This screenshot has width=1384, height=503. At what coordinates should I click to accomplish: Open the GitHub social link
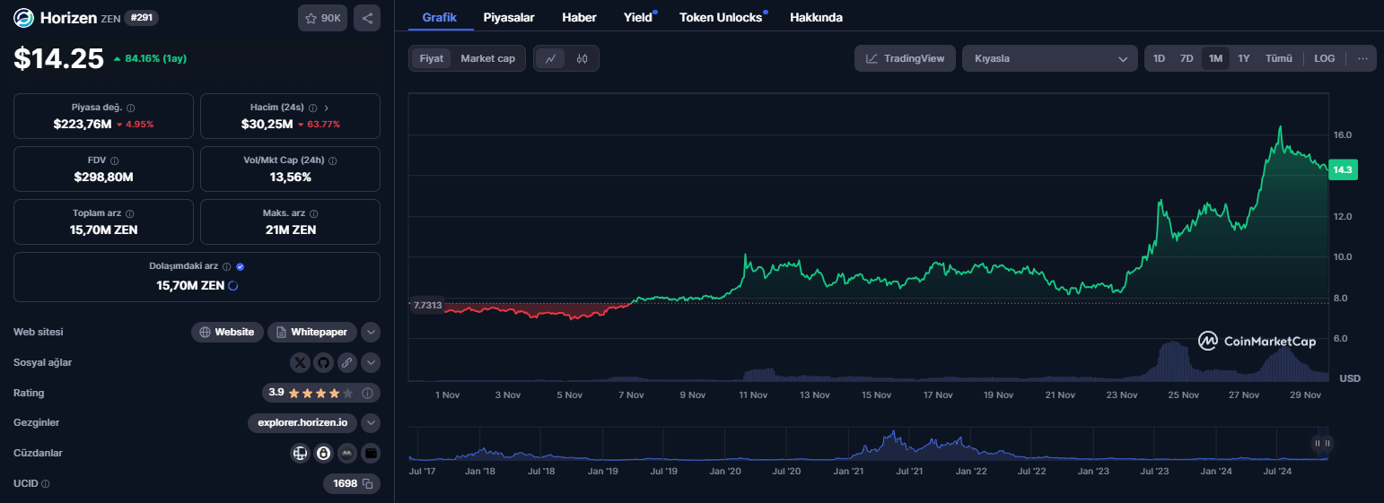tap(323, 362)
